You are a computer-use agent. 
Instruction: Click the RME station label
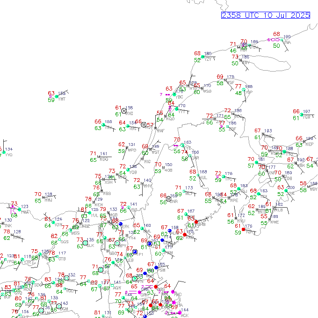click(72, 281)
